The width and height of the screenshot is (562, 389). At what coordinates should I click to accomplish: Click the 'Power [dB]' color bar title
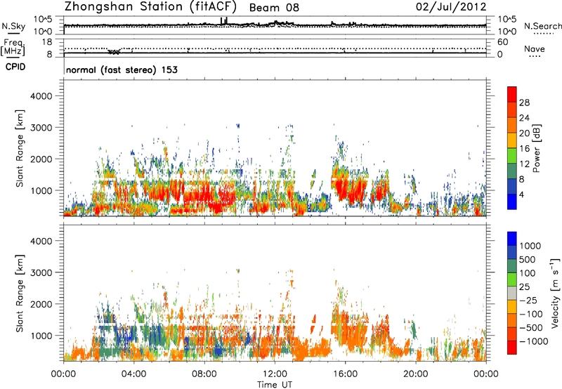pyautogui.click(x=537, y=148)
